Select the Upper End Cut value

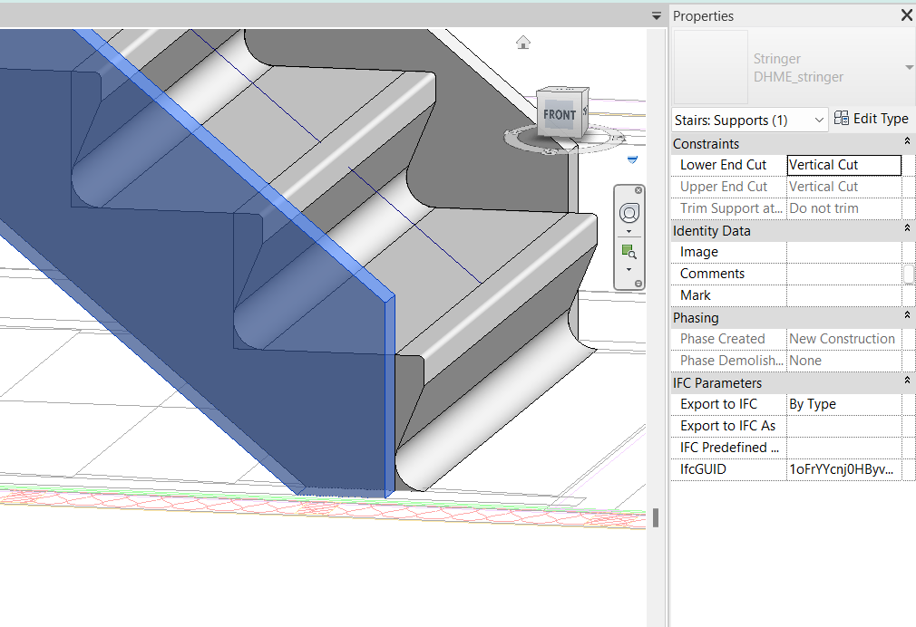click(x=843, y=186)
